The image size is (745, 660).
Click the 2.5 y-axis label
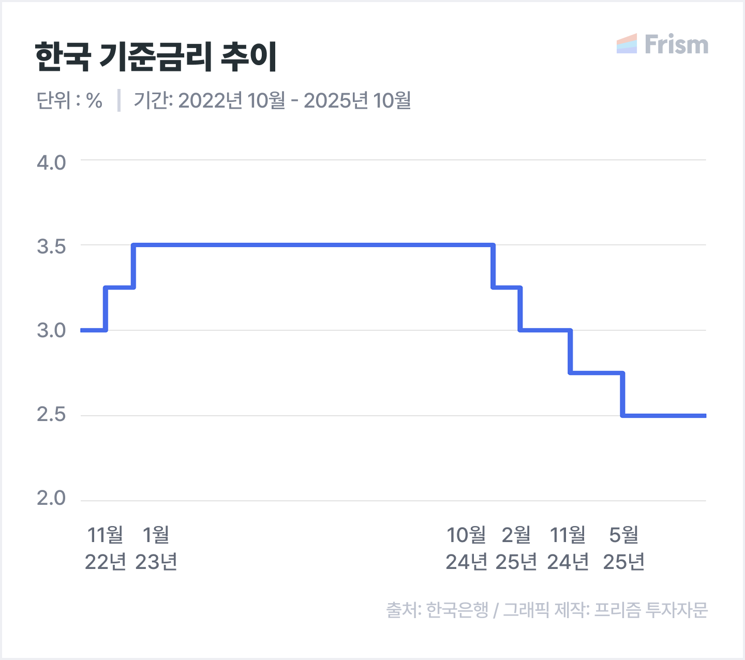51,415
